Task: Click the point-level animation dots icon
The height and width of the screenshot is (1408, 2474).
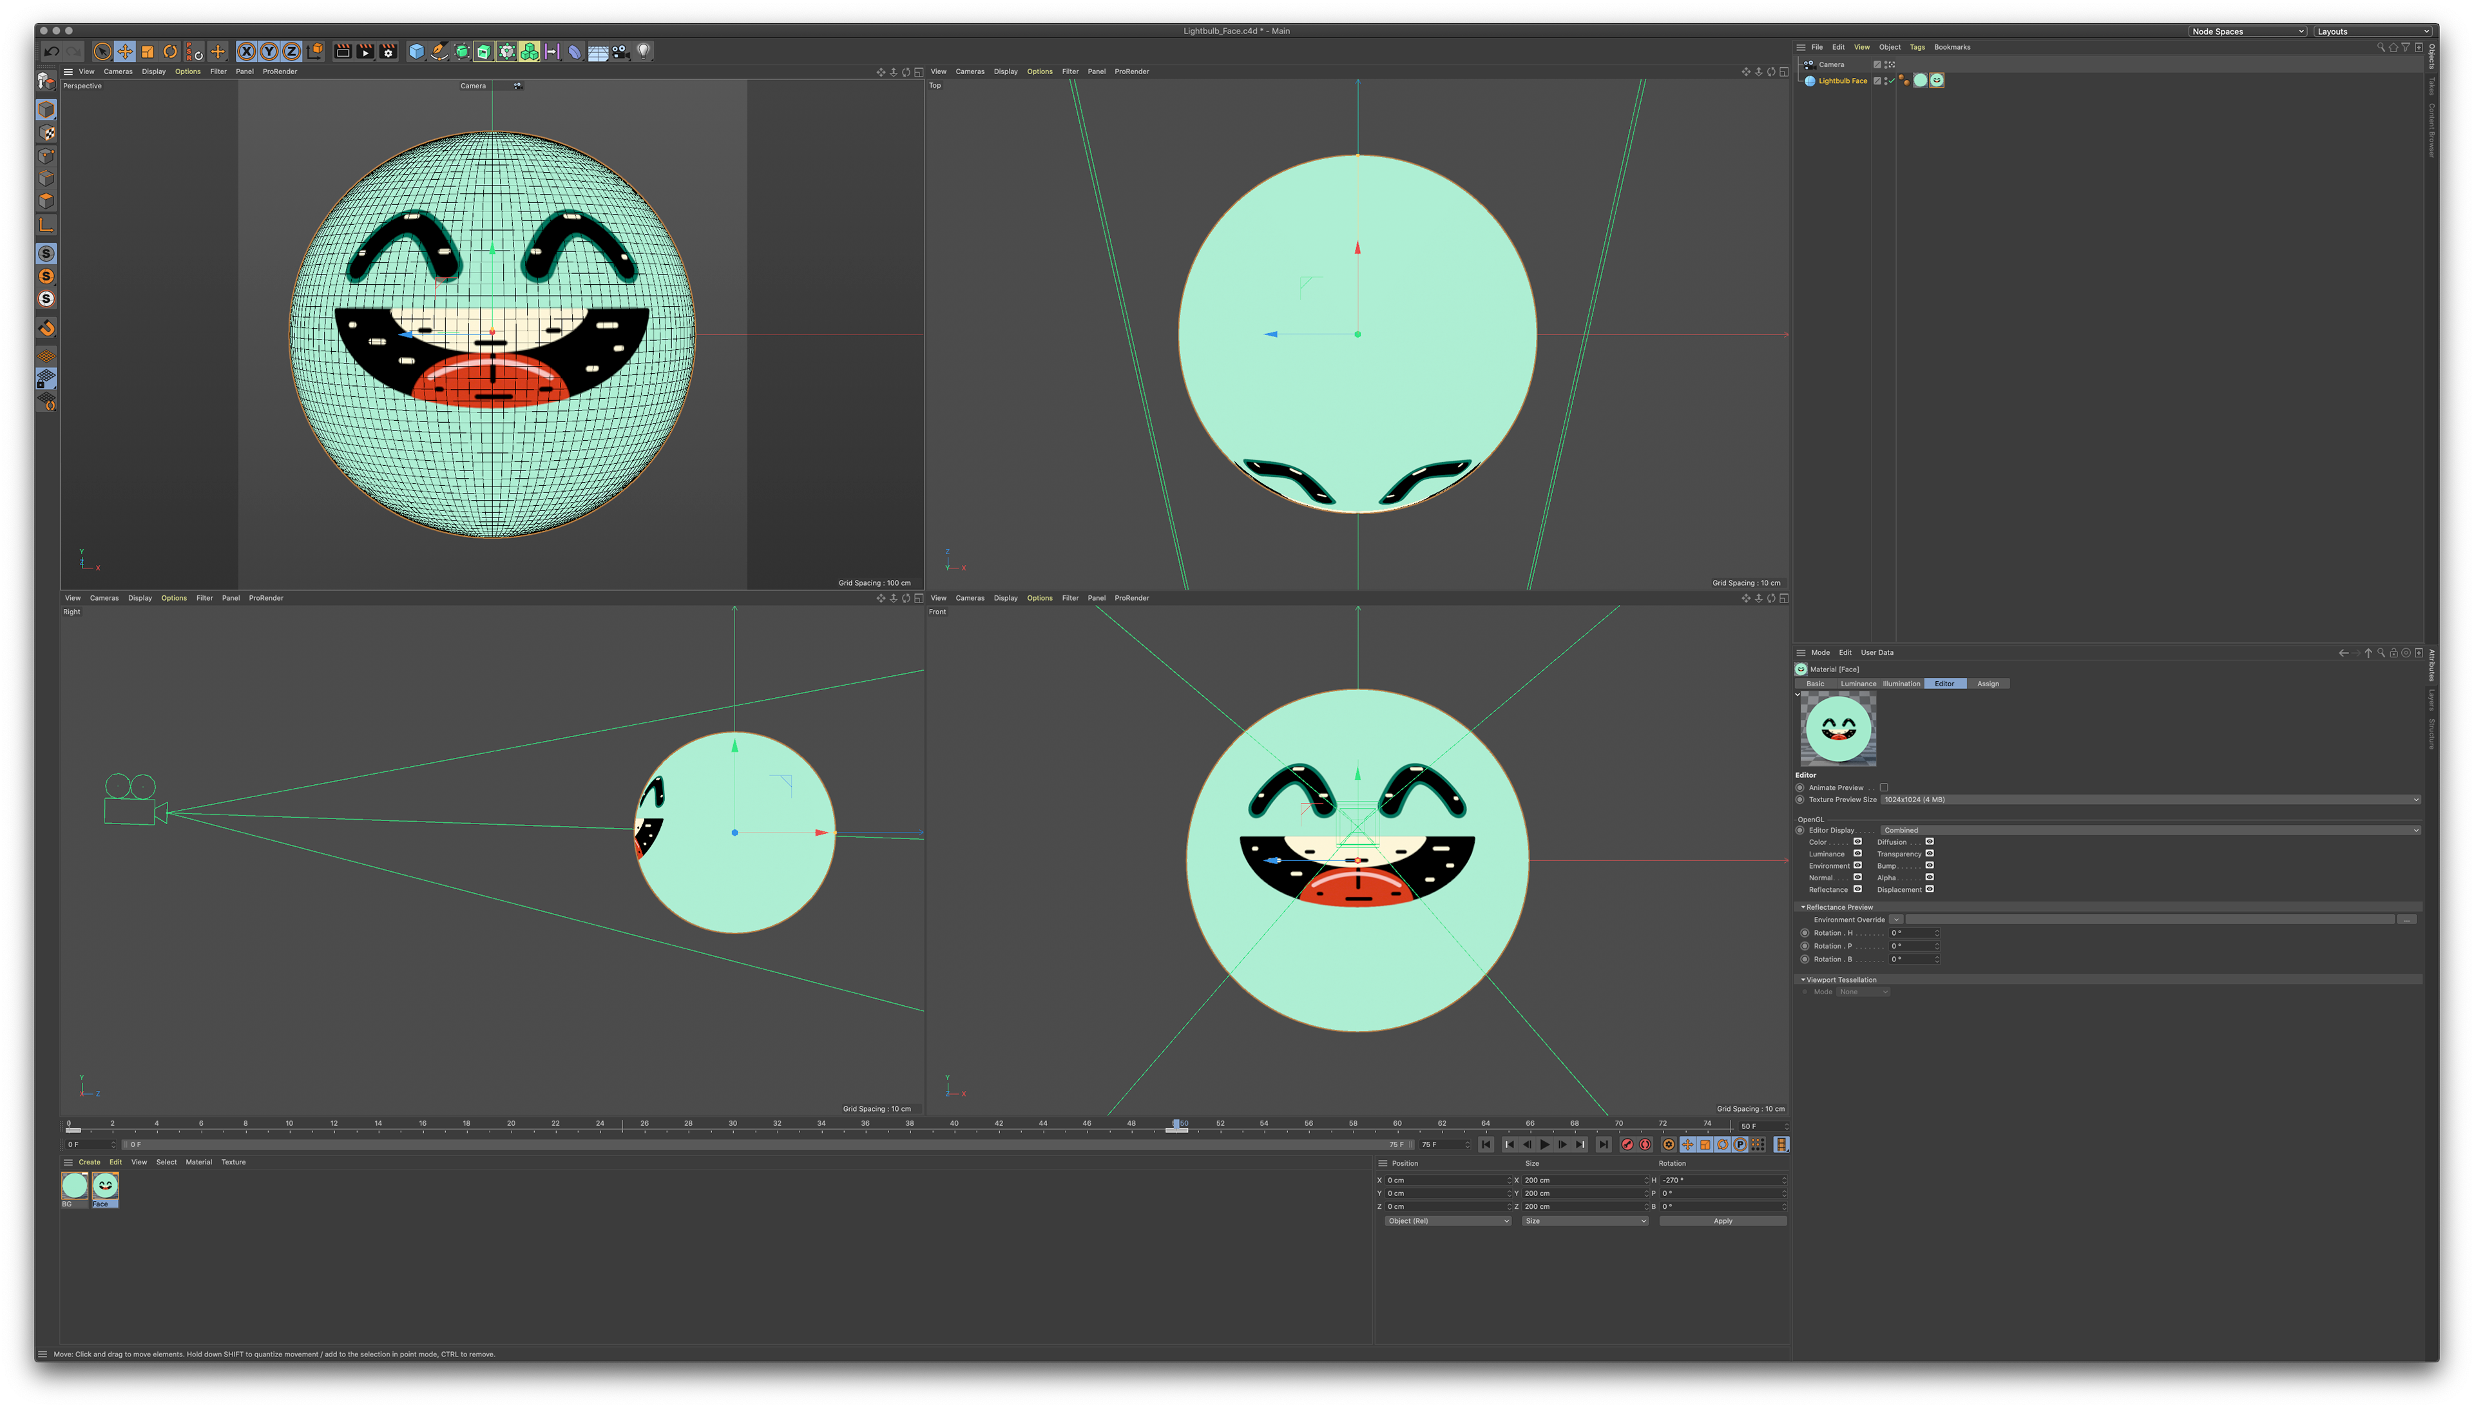Action: tap(1758, 1144)
